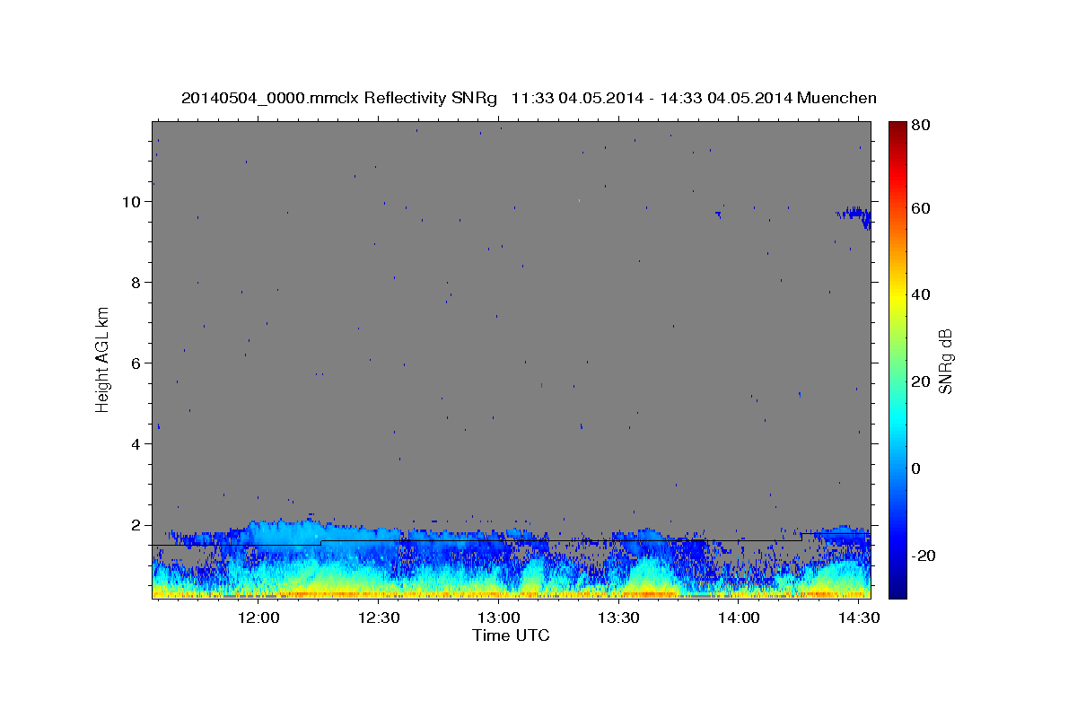Click the 'Height AGL km' y-axis label

pos(102,359)
